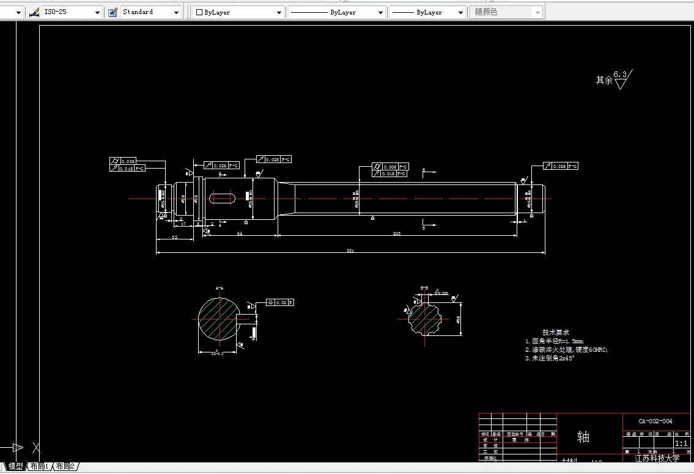The width and height of the screenshot is (694, 474).
Task: Select the 其余 surface roughness note
Action: click(614, 79)
